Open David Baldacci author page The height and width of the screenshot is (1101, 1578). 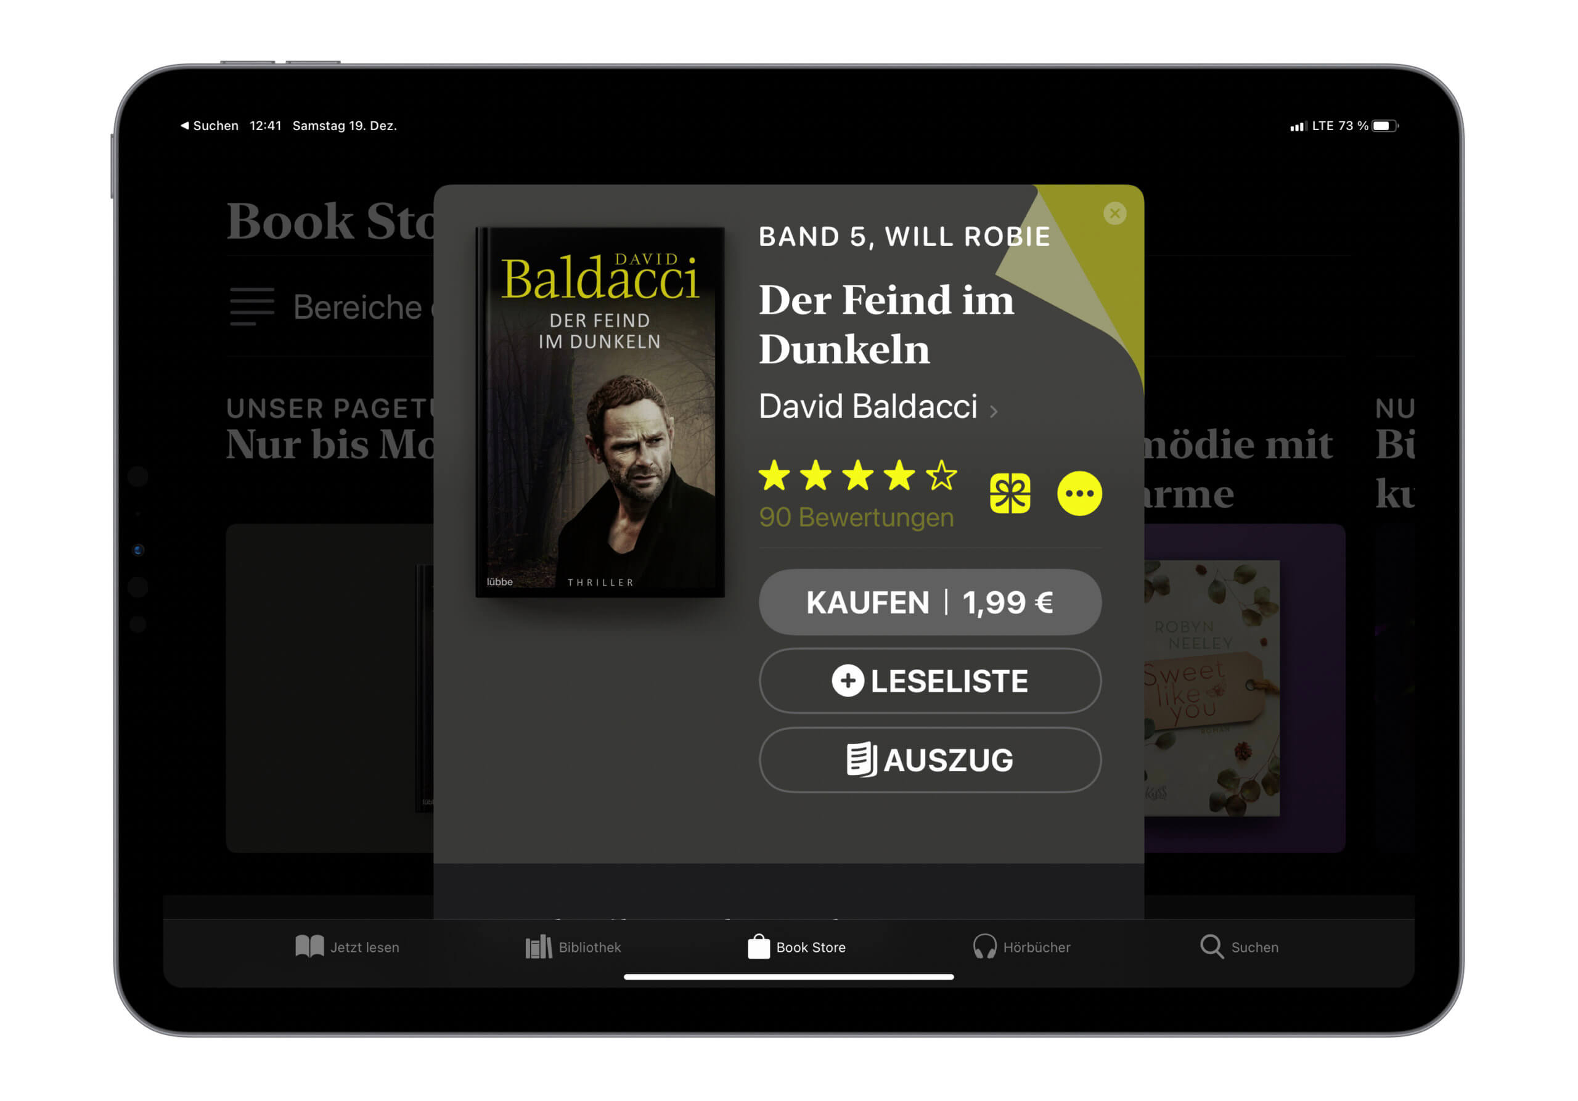pyautogui.click(x=867, y=406)
